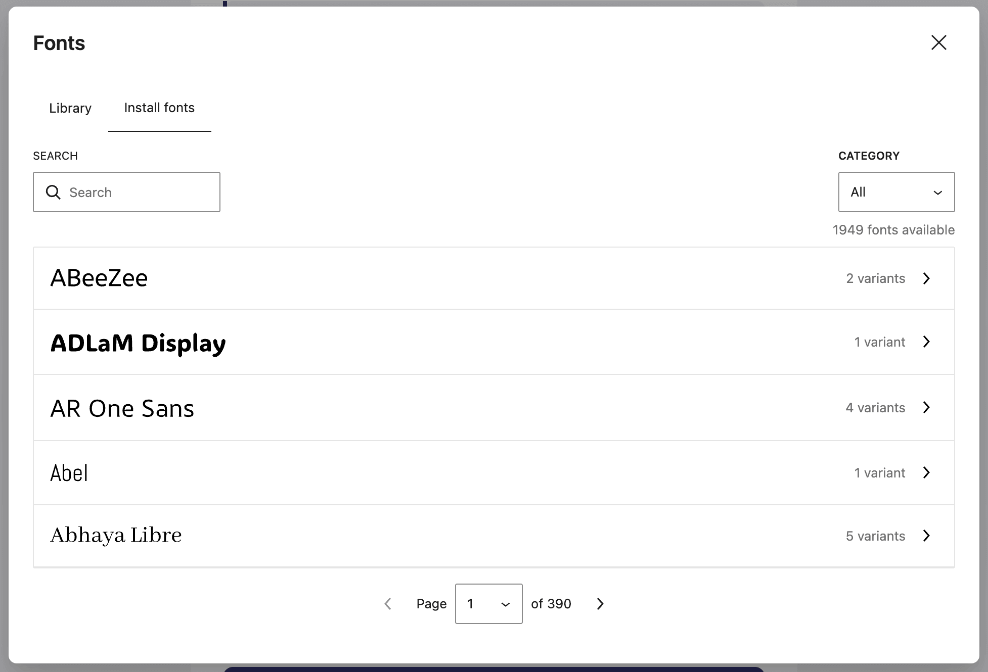Open the ADLaM Display font
988x672 pixels.
[493, 342]
